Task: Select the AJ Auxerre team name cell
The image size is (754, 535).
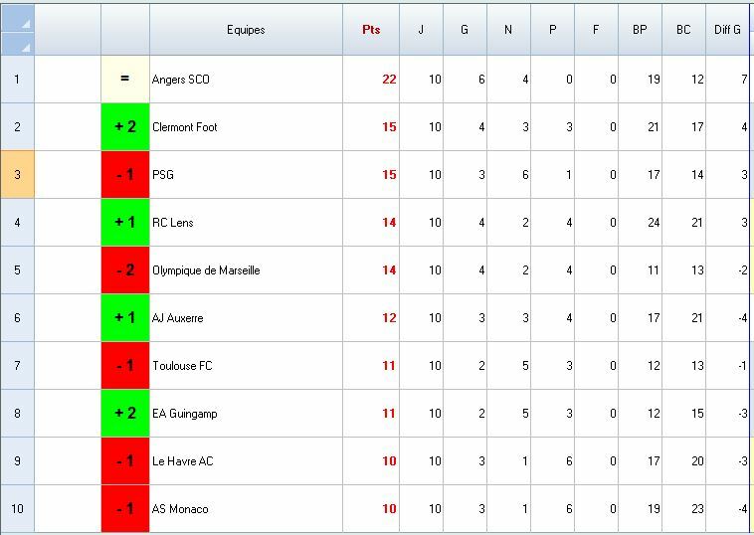Action: click(x=246, y=318)
